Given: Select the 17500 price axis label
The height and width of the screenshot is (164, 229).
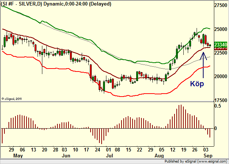Looking at the screenshot, I should tap(221, 100).
